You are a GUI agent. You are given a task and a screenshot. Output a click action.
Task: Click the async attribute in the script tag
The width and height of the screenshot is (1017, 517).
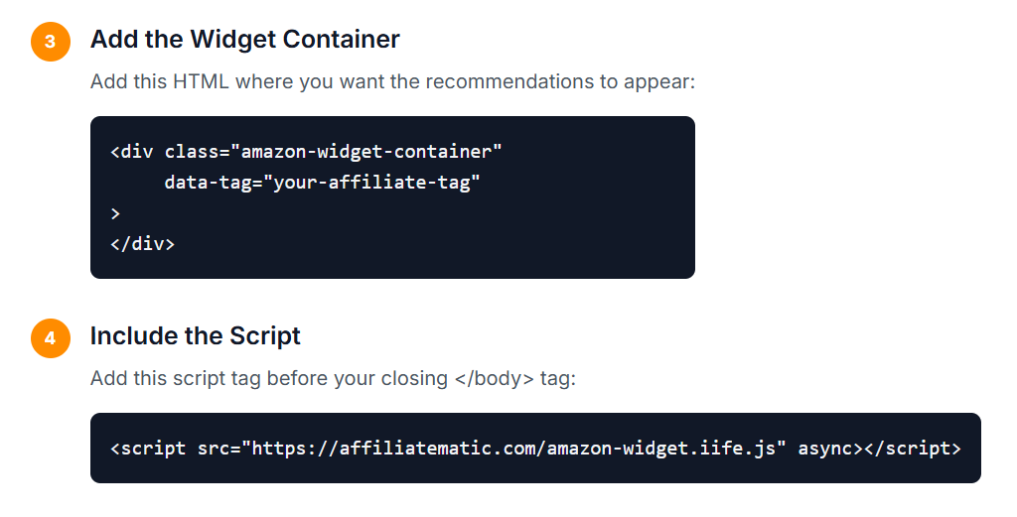point(825,448)
